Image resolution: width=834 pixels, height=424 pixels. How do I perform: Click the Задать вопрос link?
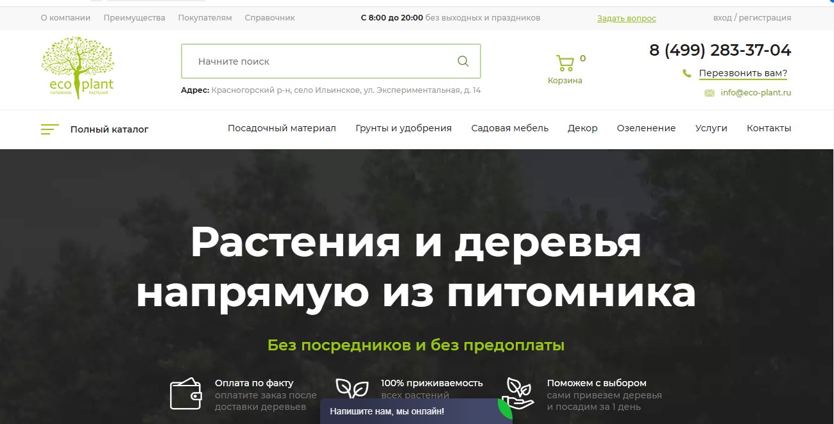point(626,19)
